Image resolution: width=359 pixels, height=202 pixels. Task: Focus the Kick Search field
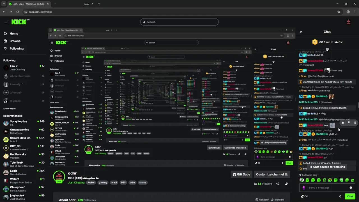coord(179,22)
